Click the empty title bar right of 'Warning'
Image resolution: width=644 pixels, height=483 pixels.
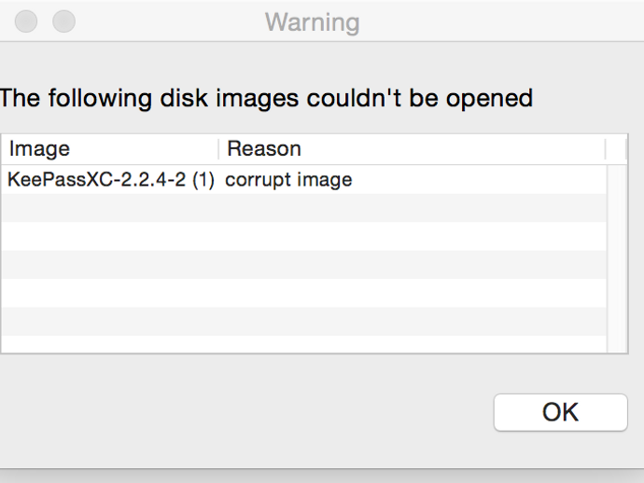pos(495,21)
